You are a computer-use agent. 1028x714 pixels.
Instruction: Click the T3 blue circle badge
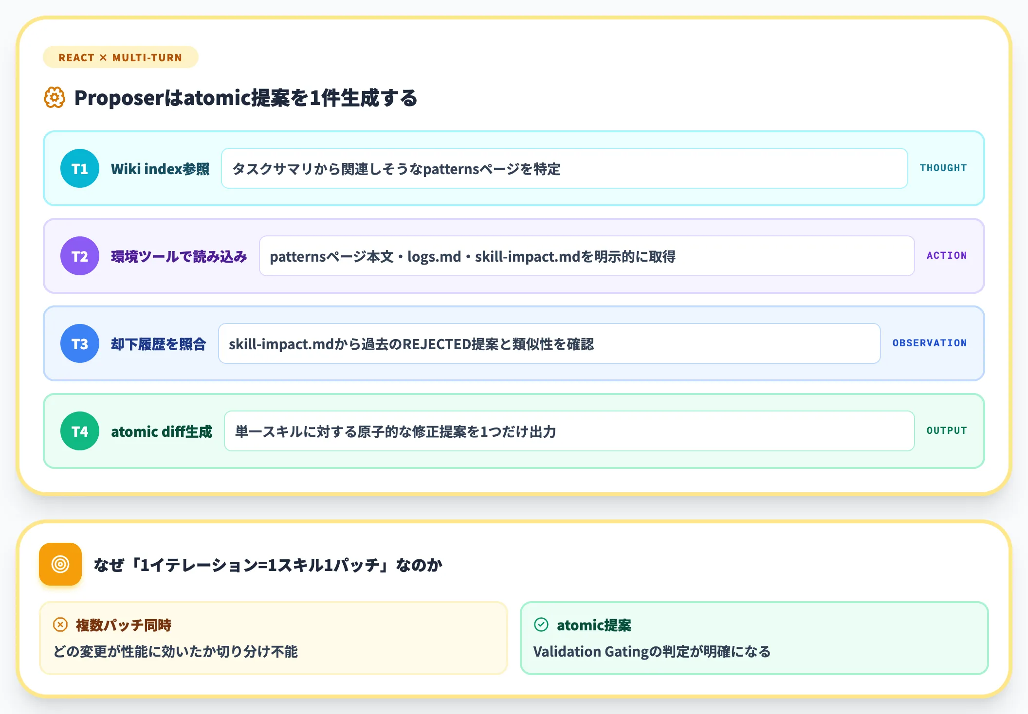[80, 343]
